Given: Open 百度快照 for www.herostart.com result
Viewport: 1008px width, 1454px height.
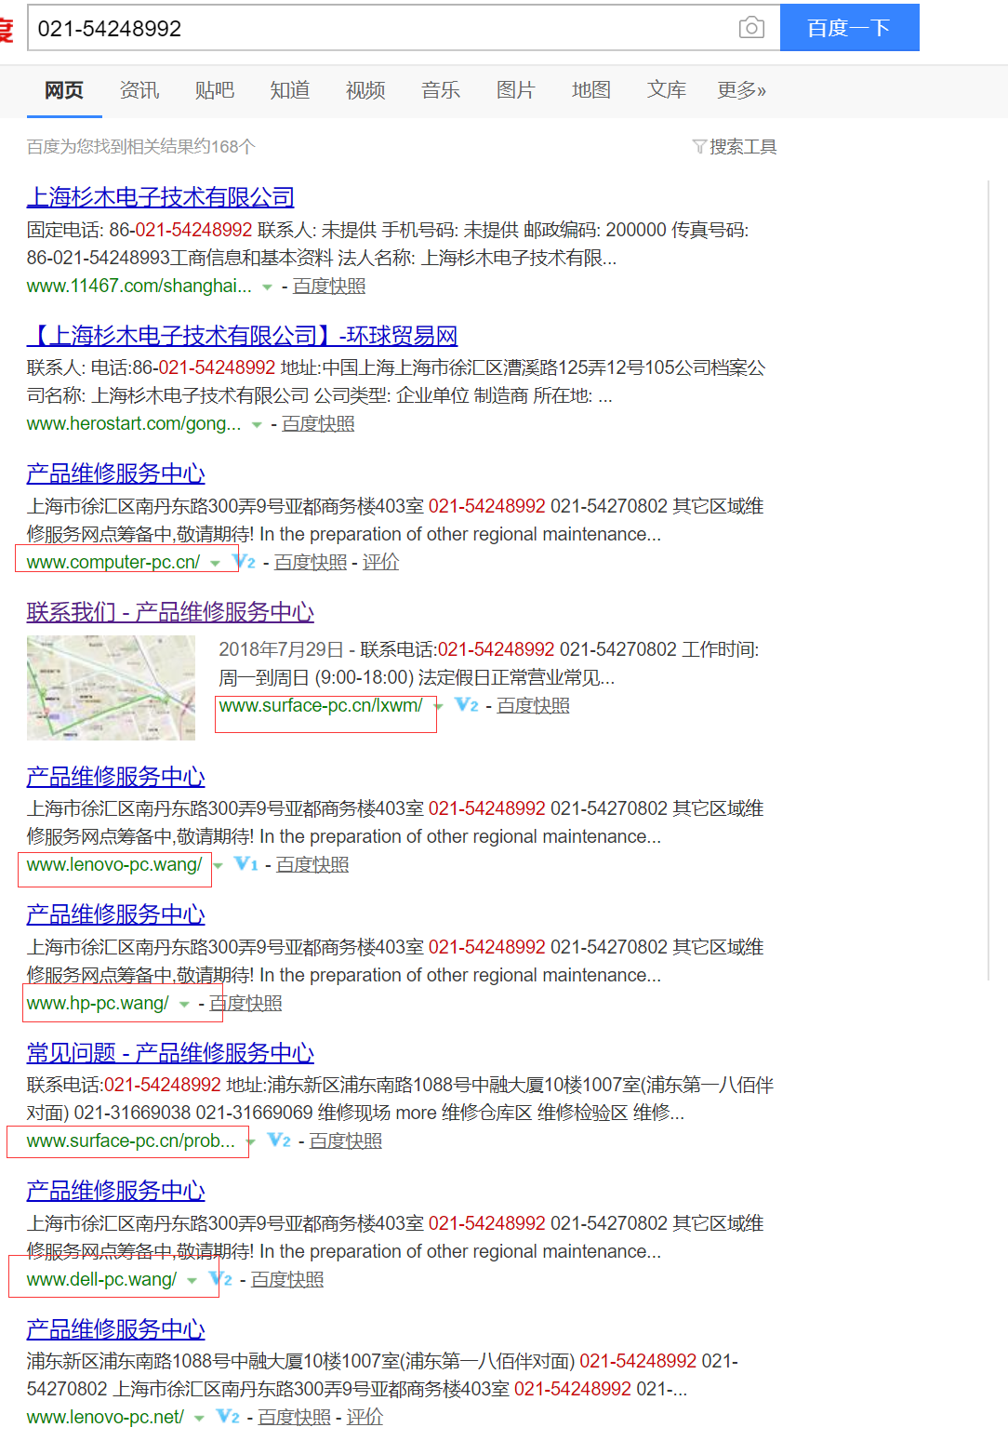Looking at the screenshot, I should 318,424.
